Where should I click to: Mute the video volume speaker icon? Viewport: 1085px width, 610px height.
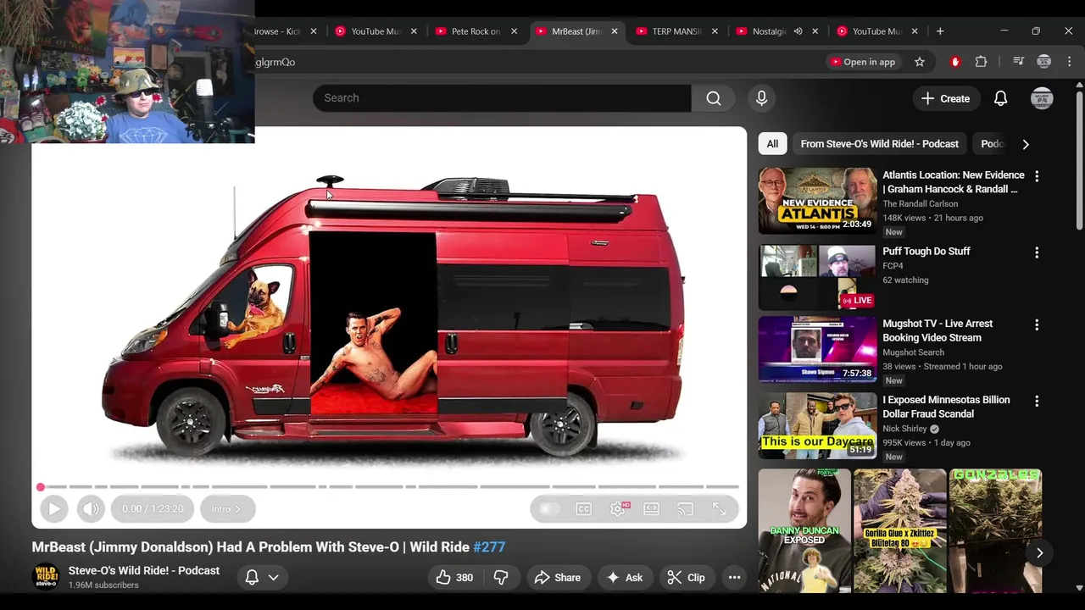pyautogui.click(x=91, y=508)
